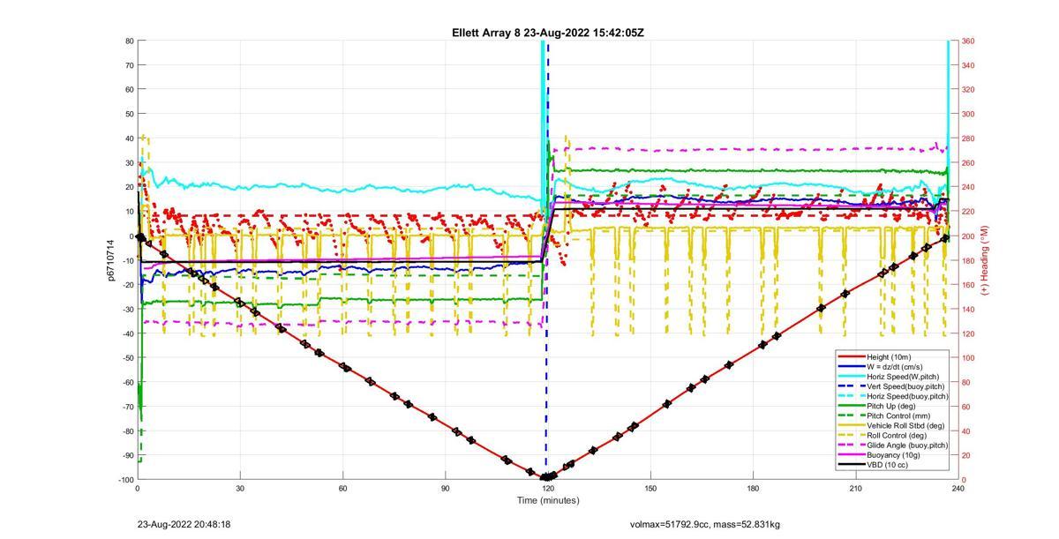Image resolution: width=1059 pixels, height=539 pixels.
Task: Select the "Buoyancy (10g)" legend label
Action: pyautogui.click(x=894, y=455)
